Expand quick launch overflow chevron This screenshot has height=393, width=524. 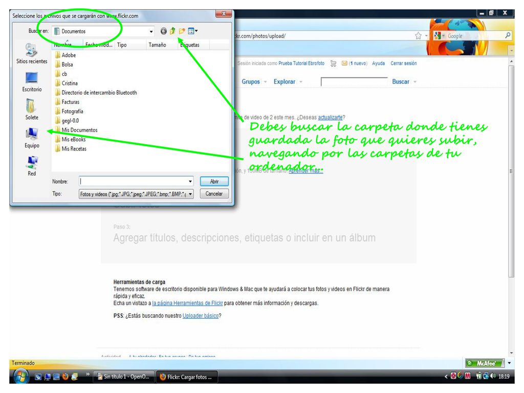(x=88, y=374)
